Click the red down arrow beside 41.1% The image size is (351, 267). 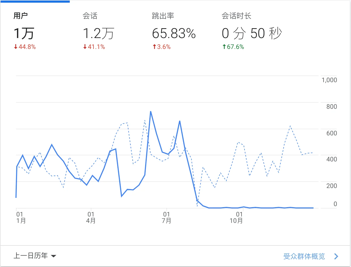85,47
